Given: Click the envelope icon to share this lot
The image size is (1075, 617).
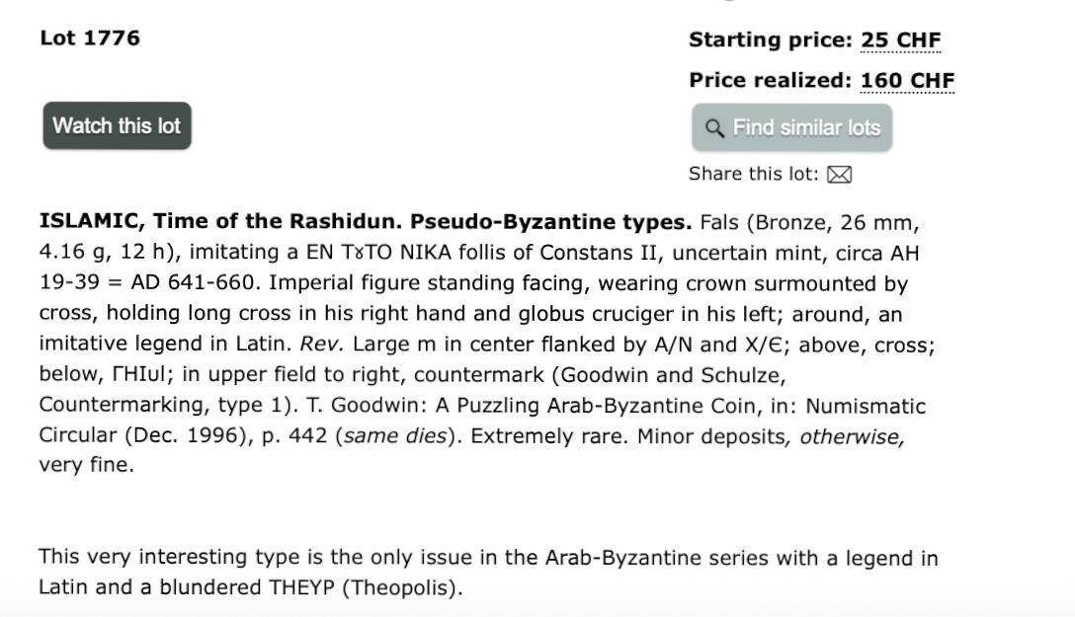Looking at the screenshot, I should [839, 175].
